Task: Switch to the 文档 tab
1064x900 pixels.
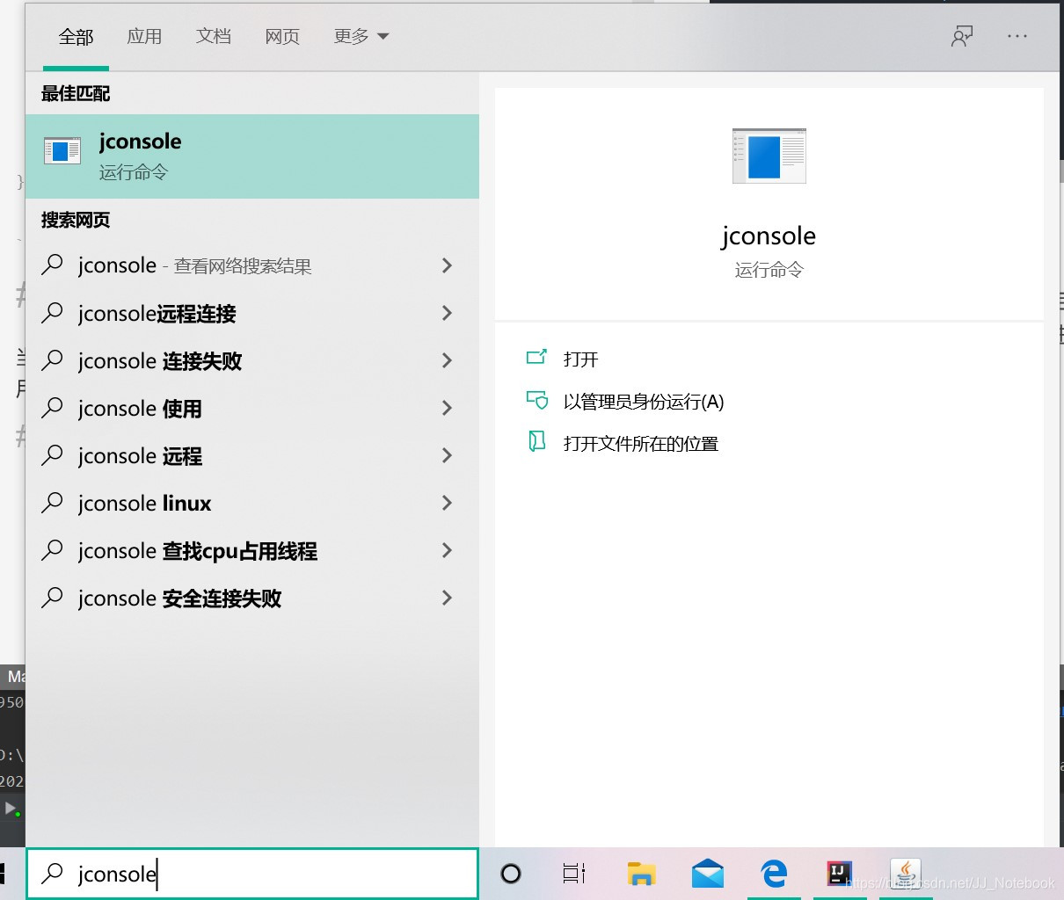Action: pyautogui.click(x=214, y=37)
